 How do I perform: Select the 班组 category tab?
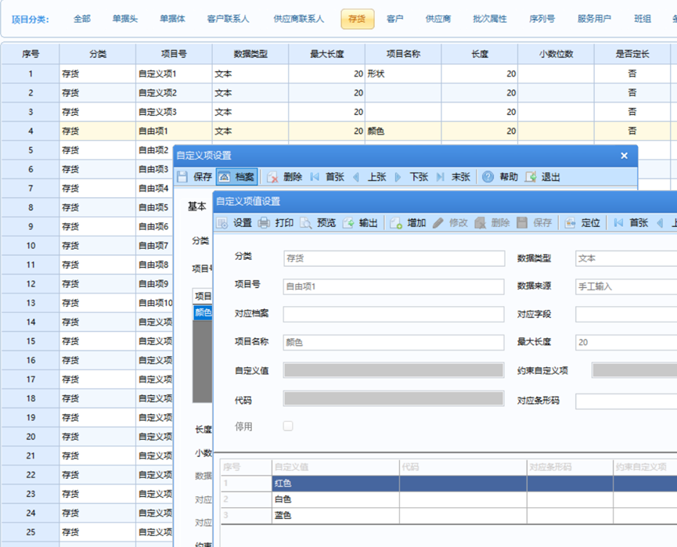[x=643, y=19]
